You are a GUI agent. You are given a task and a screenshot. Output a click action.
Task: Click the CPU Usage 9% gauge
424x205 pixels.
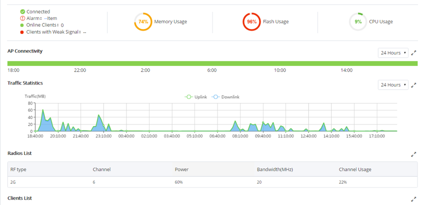click(358, 21)
